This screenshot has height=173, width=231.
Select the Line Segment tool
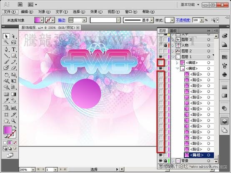point(6,56)
